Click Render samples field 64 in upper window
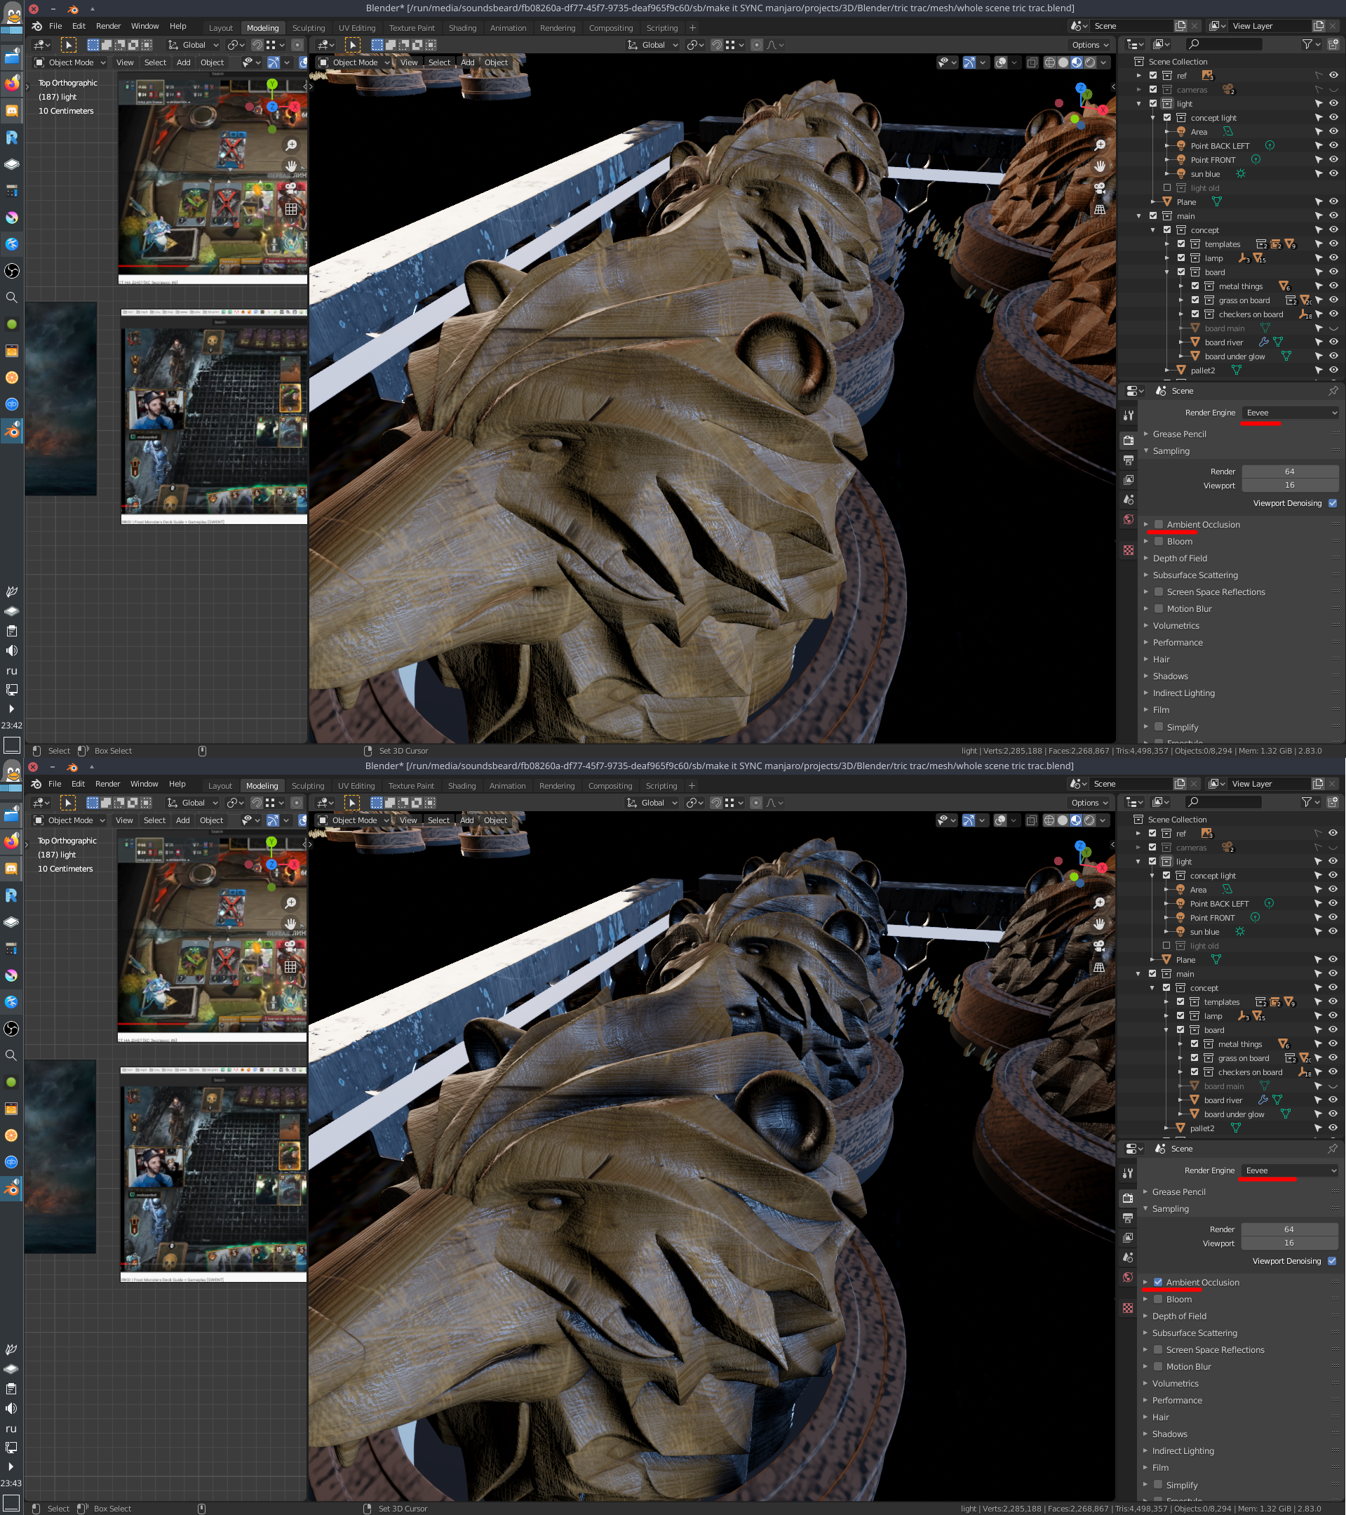 tap(1291, 472)
